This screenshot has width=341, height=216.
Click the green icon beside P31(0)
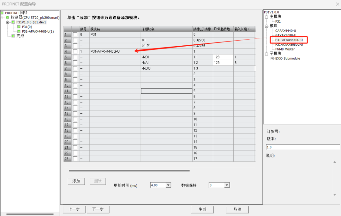(x=19, y=27)
